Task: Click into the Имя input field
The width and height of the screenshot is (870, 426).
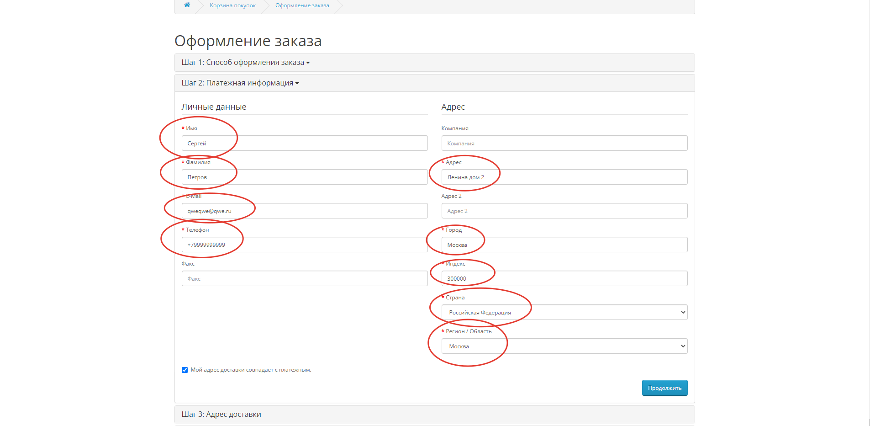Action: [304, 144]
